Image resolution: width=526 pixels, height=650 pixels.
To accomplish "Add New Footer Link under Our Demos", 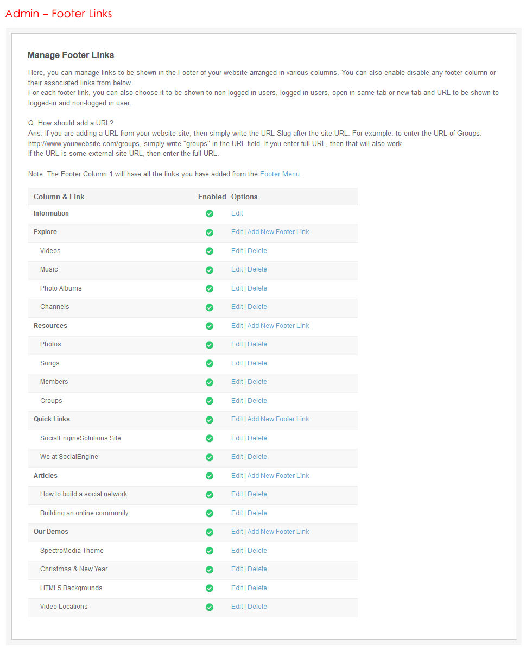I will coord(278,532).
